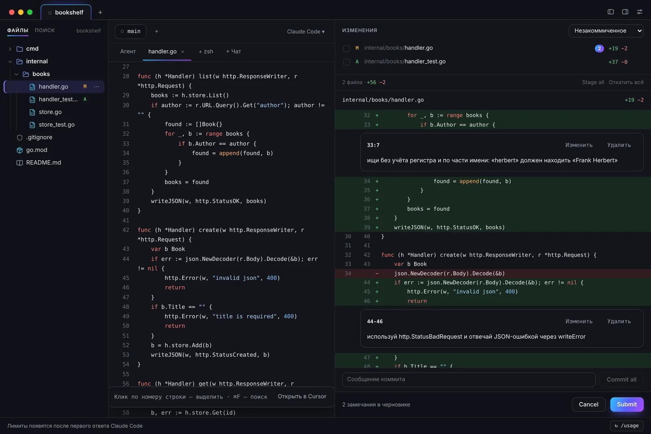The width and height of the screenshot is (651, 434).
Task: Click the .gitignore file icon
Action: [20, 137]
